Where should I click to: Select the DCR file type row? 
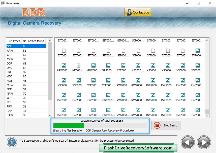coord(26,63)
